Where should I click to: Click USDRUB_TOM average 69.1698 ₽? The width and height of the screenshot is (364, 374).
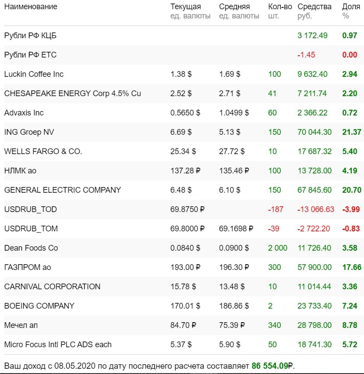pos(236,229)
